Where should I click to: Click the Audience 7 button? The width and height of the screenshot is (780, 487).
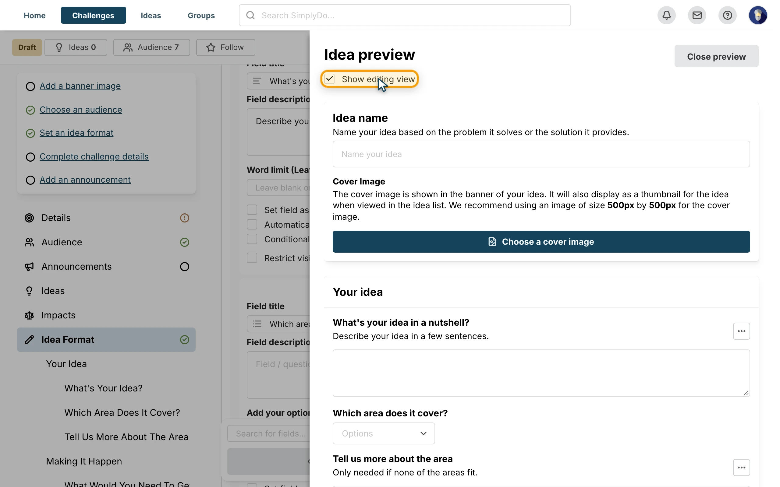[x=151, y=47]
